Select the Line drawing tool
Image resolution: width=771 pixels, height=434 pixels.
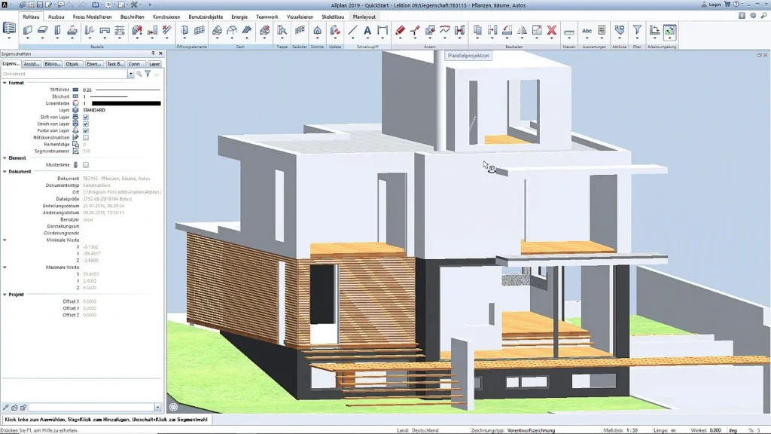click(x=352, y=31)
